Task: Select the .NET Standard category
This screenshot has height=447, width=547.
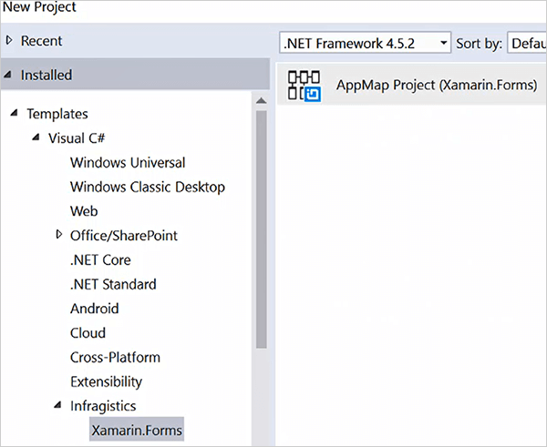Action: [x=113, y=284]
